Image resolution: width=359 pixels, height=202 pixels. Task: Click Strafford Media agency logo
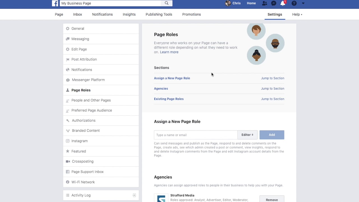[161, 198]
